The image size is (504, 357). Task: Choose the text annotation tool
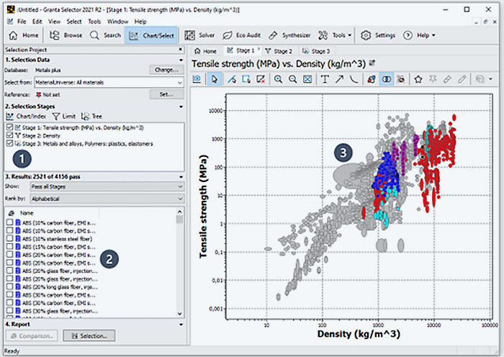pyautogui.click(x=325, y=79)
